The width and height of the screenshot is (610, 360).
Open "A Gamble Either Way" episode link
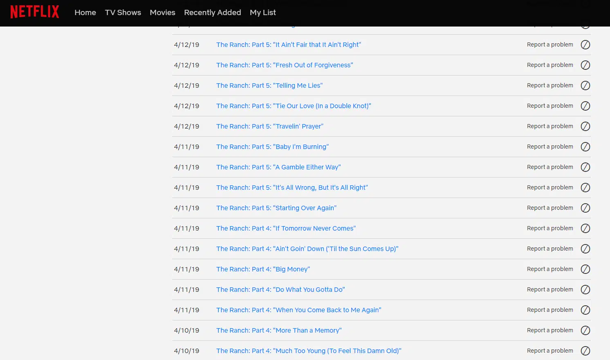pos(278,167)
